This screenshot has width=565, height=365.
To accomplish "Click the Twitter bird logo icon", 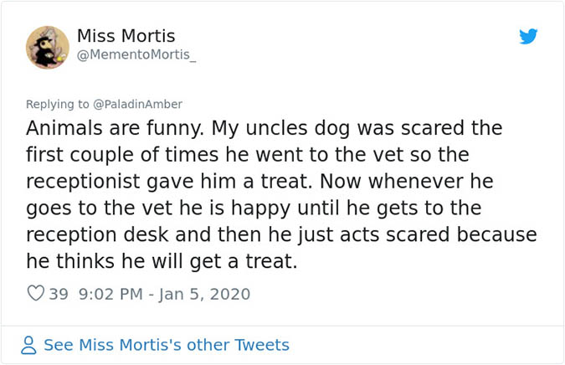I will (x=527, y=36).
